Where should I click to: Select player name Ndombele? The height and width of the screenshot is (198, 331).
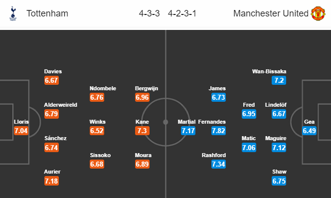[x=103, y=88]
